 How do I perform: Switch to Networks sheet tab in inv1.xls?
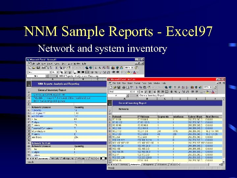click(135, 164)
